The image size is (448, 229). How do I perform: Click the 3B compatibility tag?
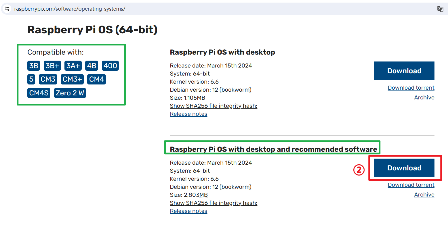coord(34,66)
